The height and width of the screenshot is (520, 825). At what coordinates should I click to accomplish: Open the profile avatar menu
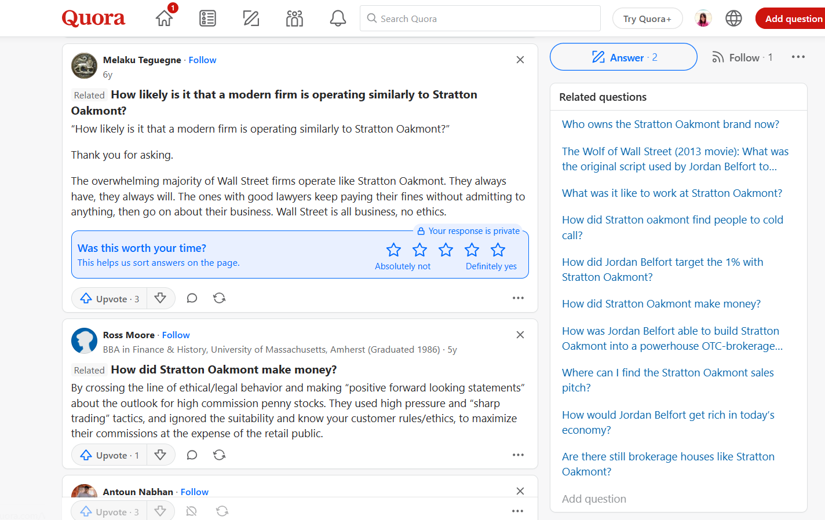[x=703, y=19]
